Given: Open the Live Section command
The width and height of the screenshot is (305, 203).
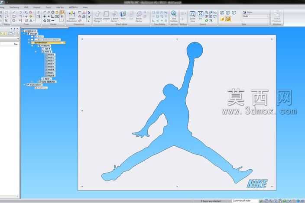Looking at the screenshot, I should click(174, 16).
